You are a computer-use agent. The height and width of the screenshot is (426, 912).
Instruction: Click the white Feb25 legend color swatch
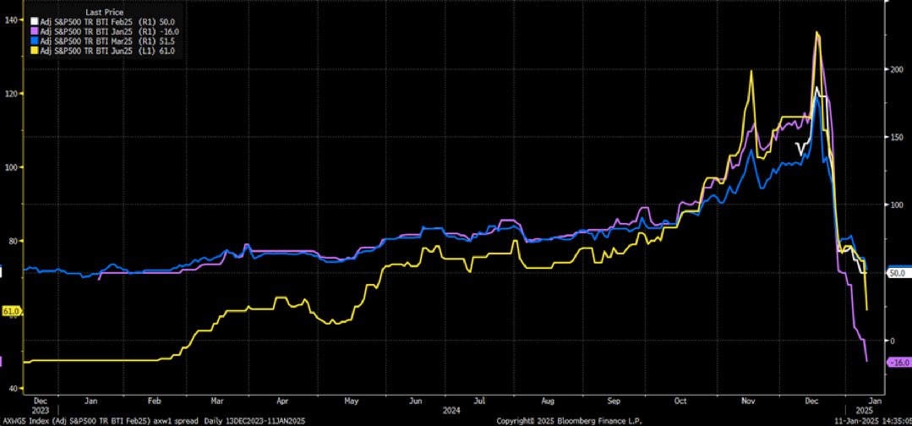tap(33, 19)
